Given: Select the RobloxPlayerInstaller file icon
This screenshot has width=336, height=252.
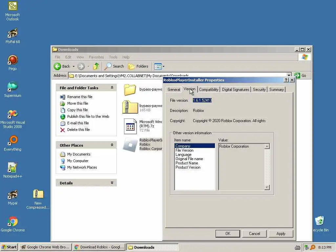Looking at the screenshot, I should pos(130,145).
